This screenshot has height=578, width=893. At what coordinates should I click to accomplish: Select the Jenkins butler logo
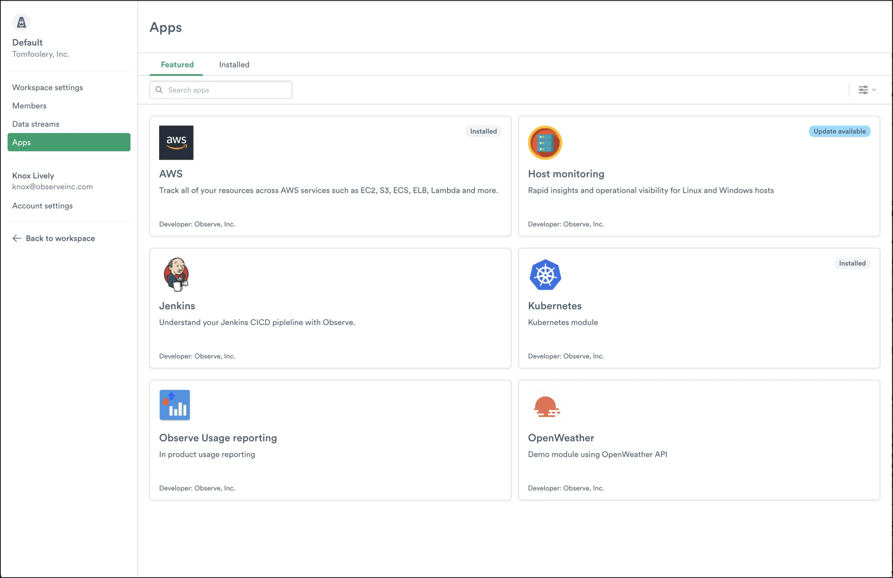tap(176, 275)
